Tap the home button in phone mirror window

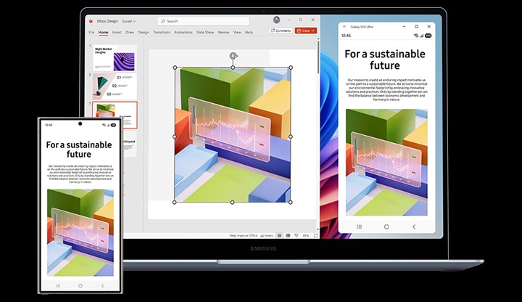tap(386, 226)
